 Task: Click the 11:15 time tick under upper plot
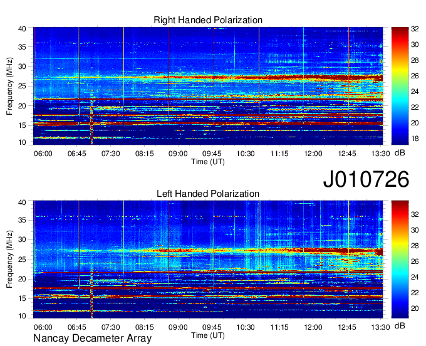tap(279, 154)
